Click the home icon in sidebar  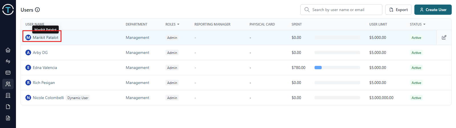click(8, 50)
